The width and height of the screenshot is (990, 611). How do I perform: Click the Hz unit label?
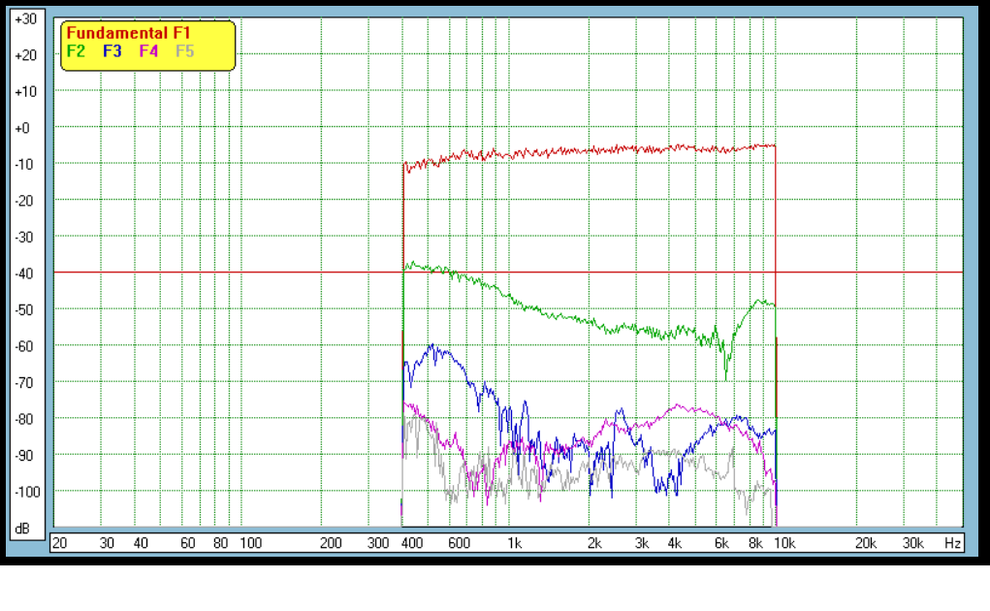coord(953,543)
